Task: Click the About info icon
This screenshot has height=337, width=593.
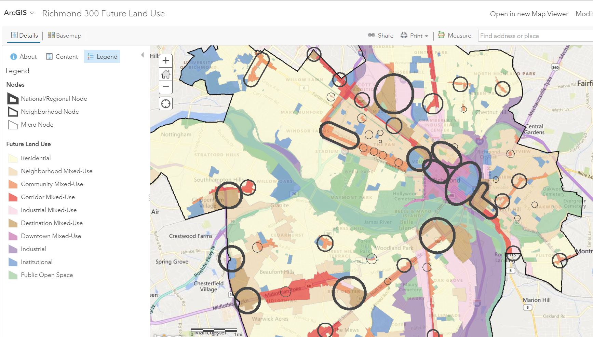Action: (13, 57)
